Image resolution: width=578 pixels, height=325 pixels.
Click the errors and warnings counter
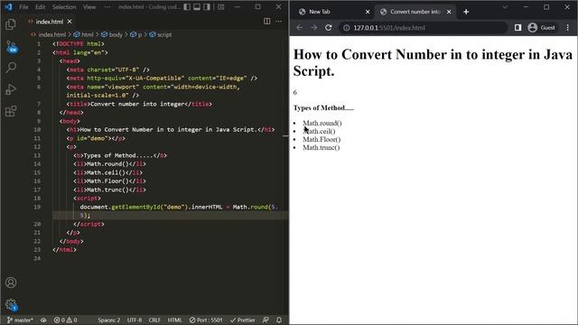tap(66, 320)
